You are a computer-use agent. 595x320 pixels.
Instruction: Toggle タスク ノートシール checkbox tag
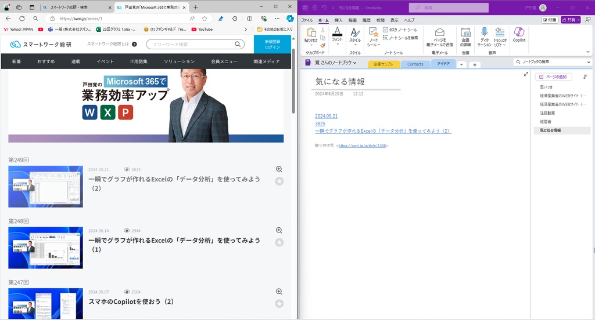click(x=386, y=30)
